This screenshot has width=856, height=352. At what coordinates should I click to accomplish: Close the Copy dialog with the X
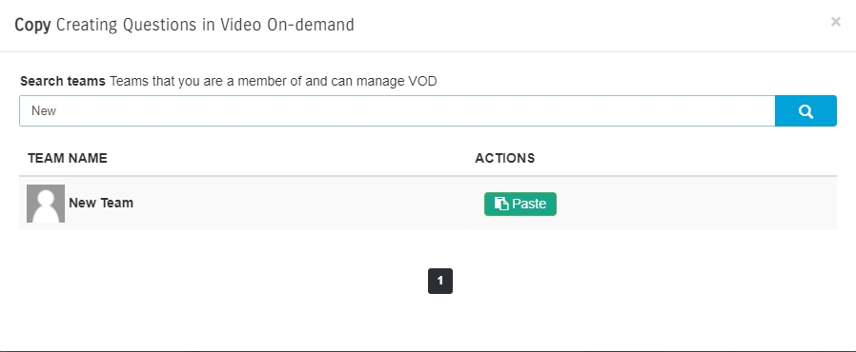pos(835,22)
